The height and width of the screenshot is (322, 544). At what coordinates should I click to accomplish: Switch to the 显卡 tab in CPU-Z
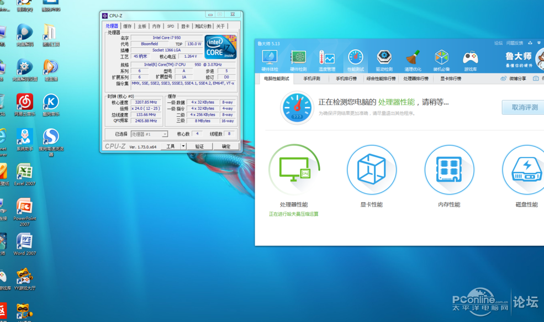[x=185, y=27]
